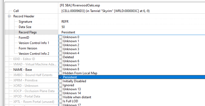The width and height of the screenshot is (205, 106).
Task: Toggle the Unknown 14 checkbox
Action: (x=60, y=93)
